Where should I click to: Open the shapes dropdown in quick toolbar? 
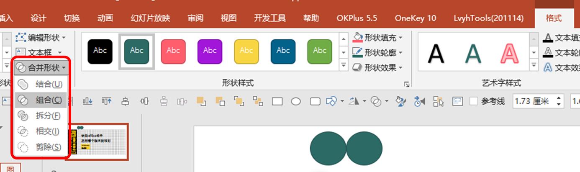342,101
